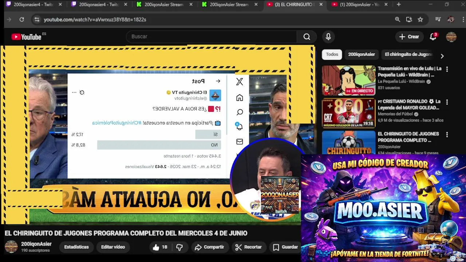Viewport: 466px width, 262px height.
Task: Open the 200iqonAsier channel avatar below the video
Action: click(x=11, y=247)
